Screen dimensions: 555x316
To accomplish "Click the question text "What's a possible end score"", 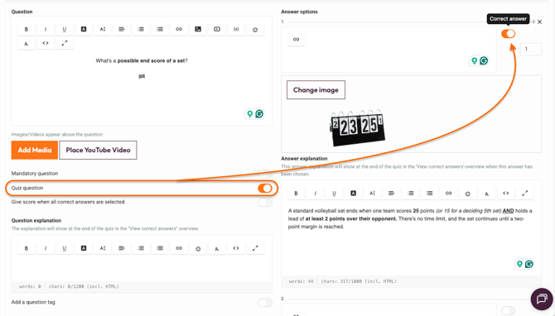I will [142, 60].
